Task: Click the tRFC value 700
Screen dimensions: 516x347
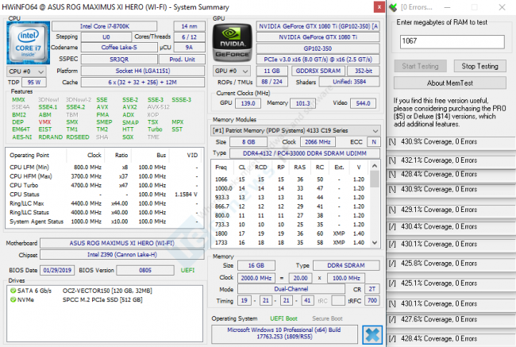Action: (372, 301)
